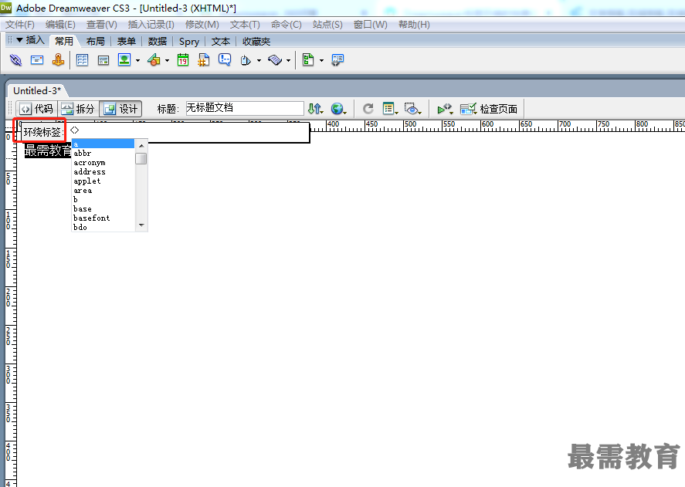685x487 pixels.
Task: Select the 布局 insert tab
Action: 95,42
